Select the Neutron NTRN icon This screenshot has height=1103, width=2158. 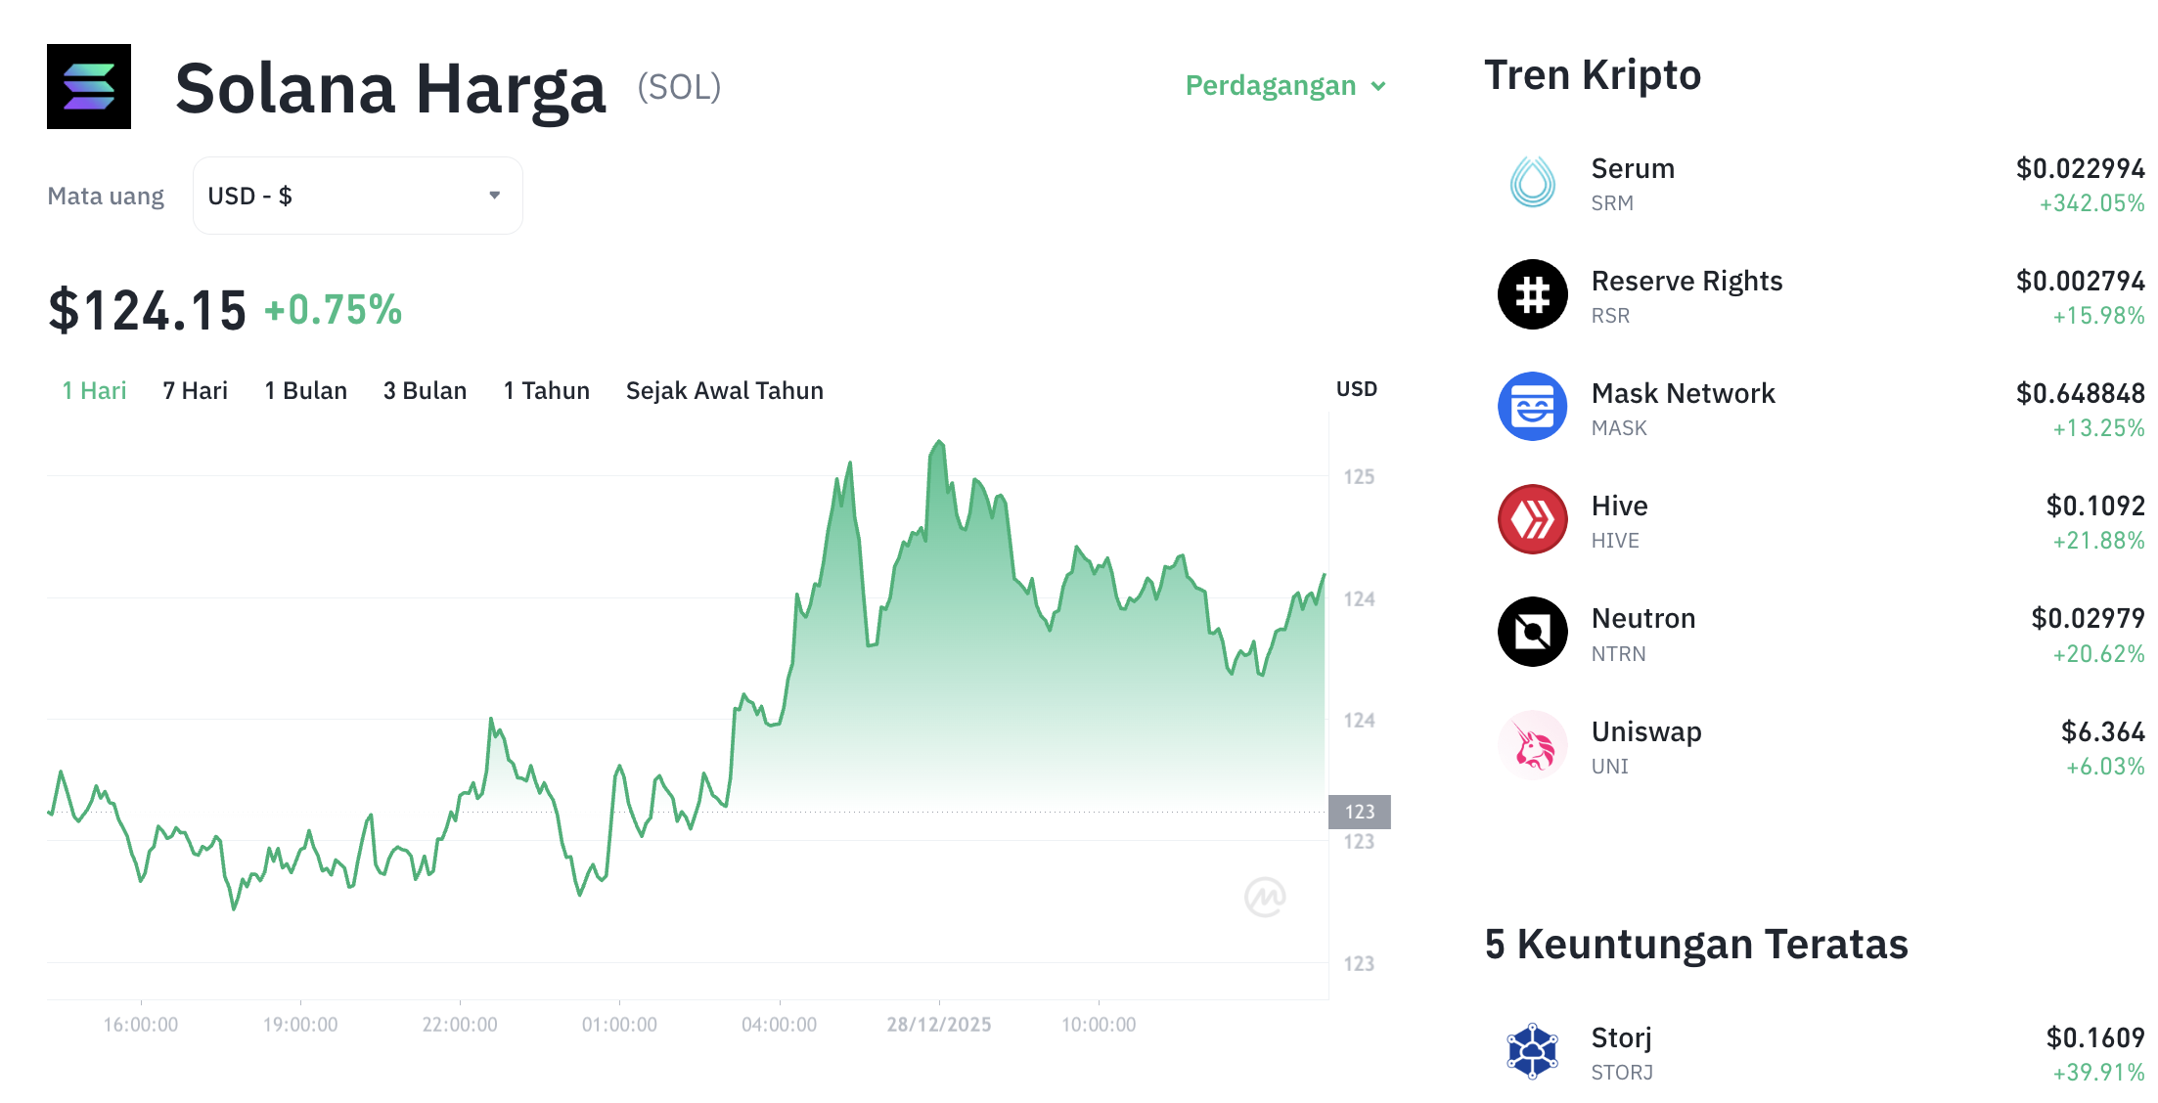tap(1531, 633)
